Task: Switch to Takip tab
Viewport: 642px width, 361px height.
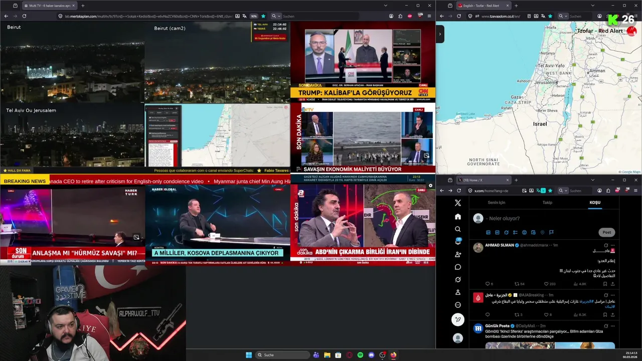Action: (x=547, y=203)
